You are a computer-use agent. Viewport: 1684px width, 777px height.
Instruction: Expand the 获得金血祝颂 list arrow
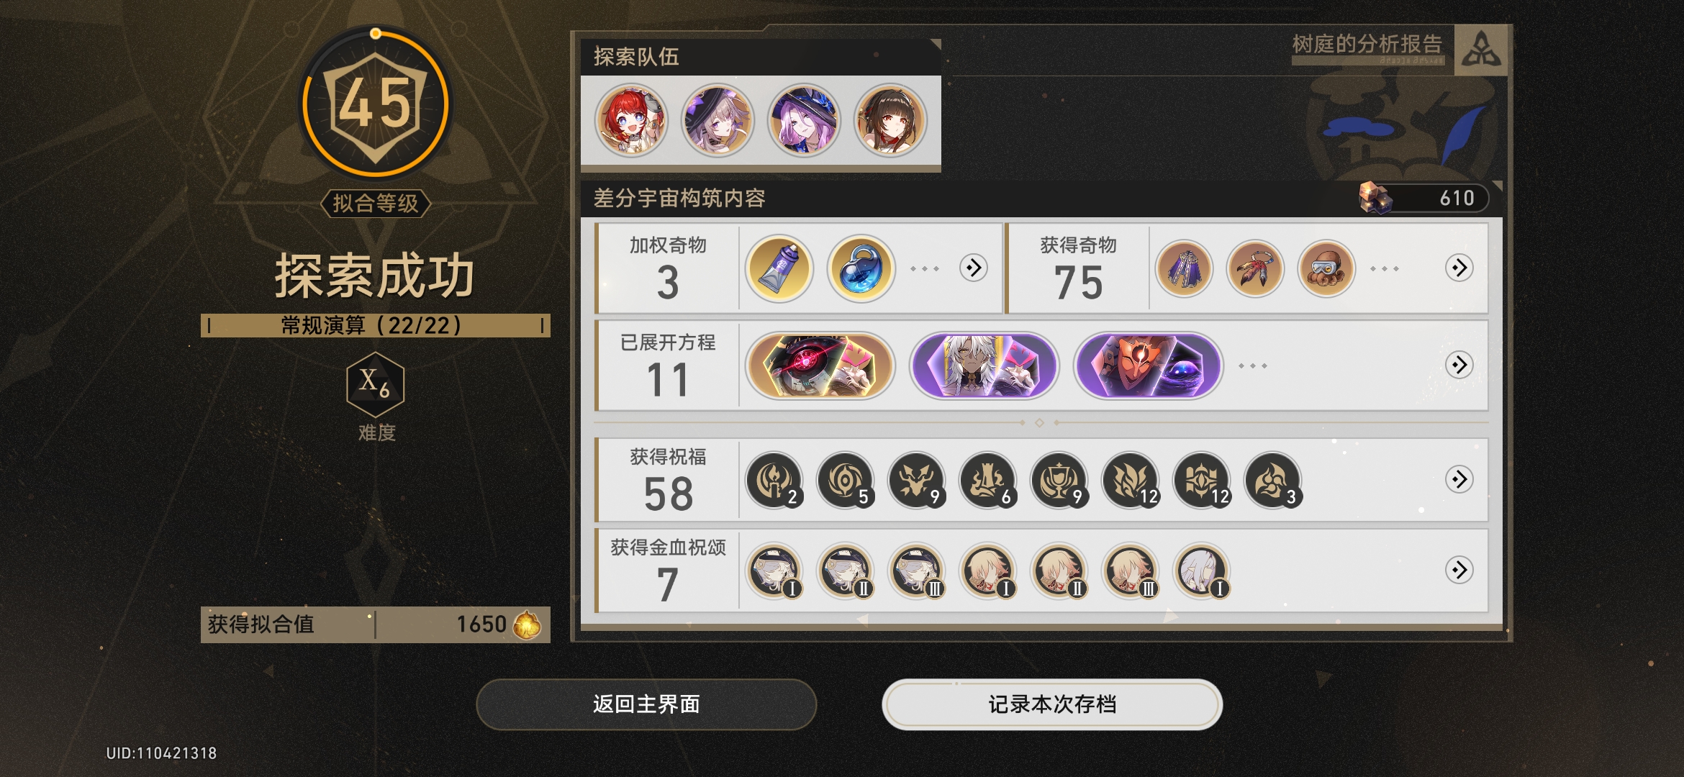pyautogui.click(x=1459, y=570)
